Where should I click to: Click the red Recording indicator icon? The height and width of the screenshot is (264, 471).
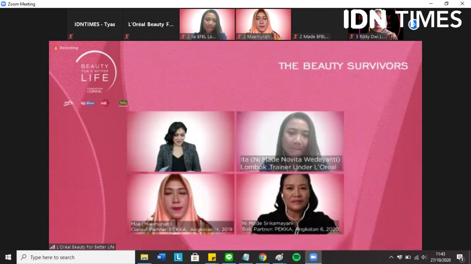pos(56,48)
